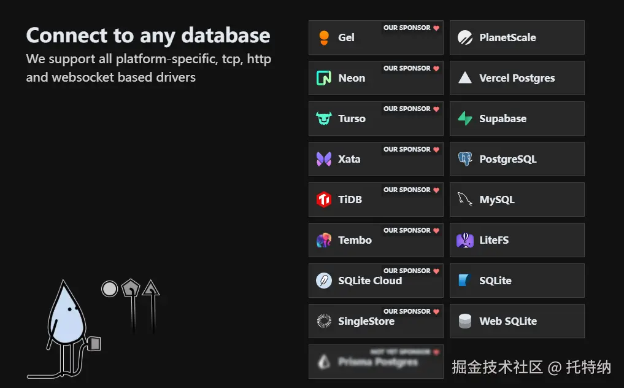Viewport: 624px width, 388px height.
Task: Click the Turso bull logo icon
Action: [x=324, y=118]
